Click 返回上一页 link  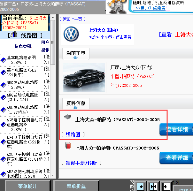[72, 19]
